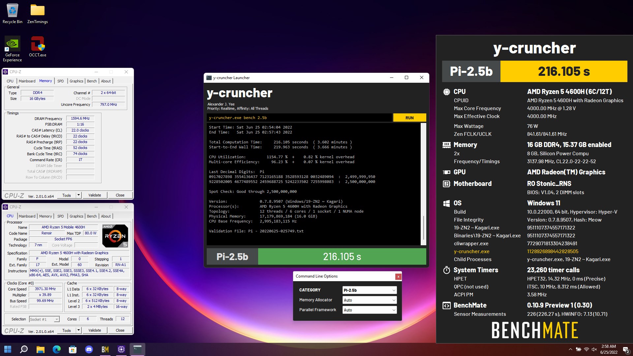Image resolution: width=633 pixels, height=356 pixels.
Task: Open Bench tab in lower CPU-Z window
Action: coord(92,216)
